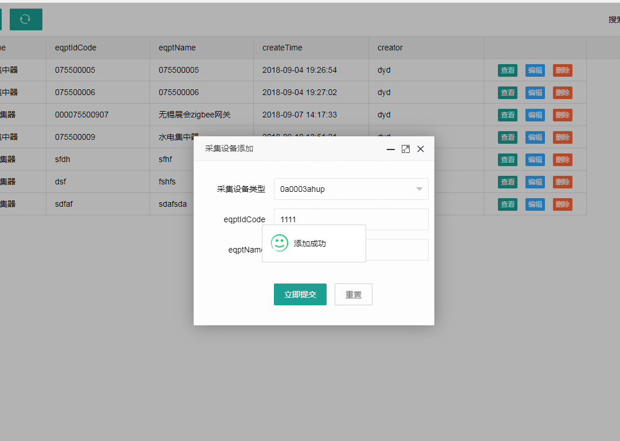
Task: Click the 添加成功 success message
Action: (x=314, y=243)
